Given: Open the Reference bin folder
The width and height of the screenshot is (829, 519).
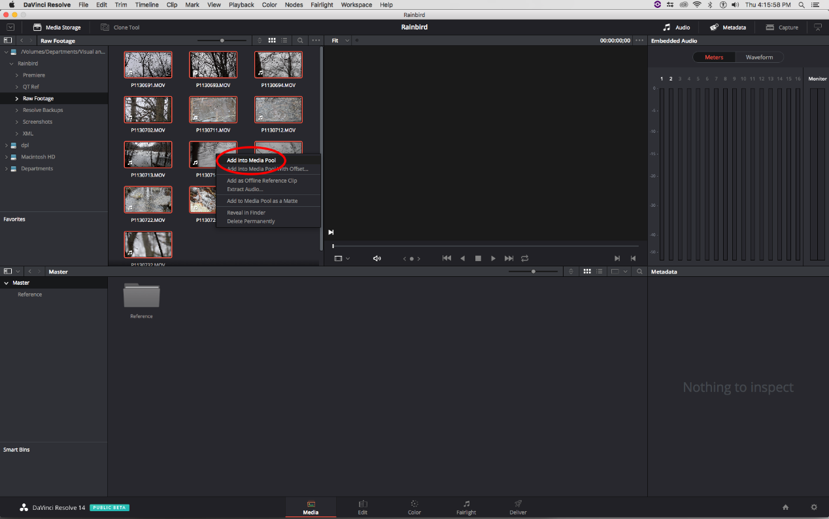Looking at the screenshot, I should click(x=141, y=296).
